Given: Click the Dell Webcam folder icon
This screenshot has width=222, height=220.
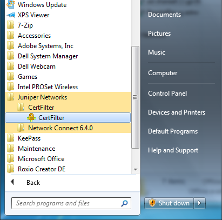Looking at the screenshot, I should point(11,66).
